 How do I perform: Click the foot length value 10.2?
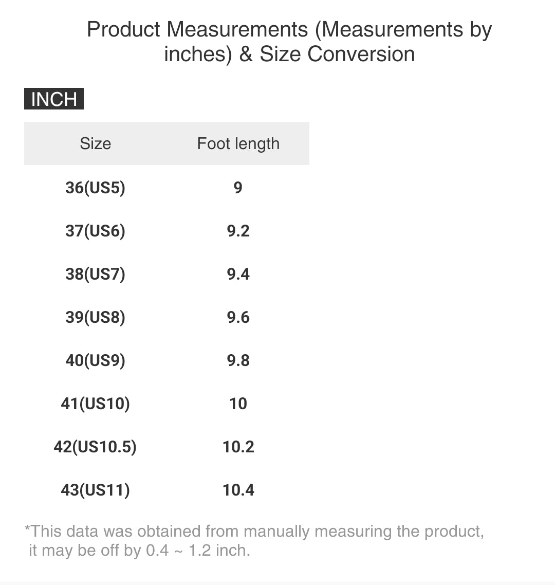point(238,447)
